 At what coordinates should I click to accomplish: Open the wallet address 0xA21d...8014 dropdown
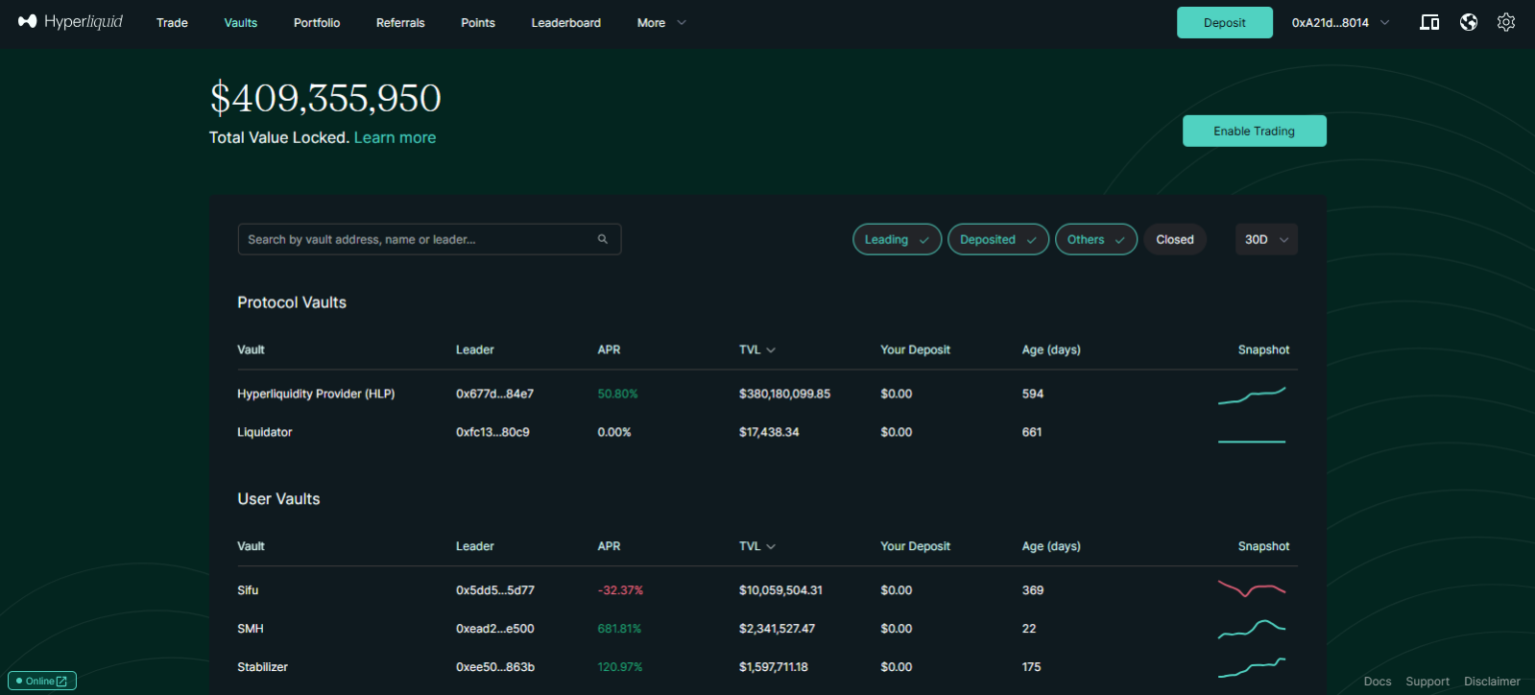pos(1340,23)
